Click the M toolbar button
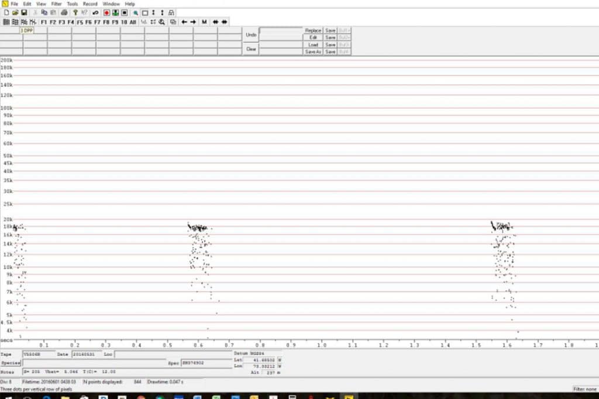 tap(204, 22)
